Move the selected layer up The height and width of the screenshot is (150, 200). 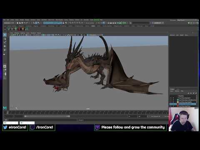188,93
